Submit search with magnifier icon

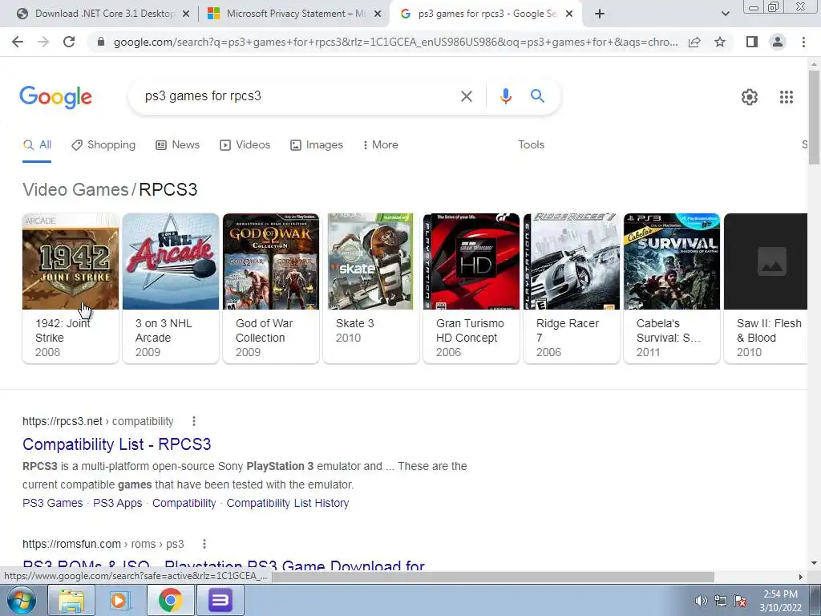pos(537,96)
